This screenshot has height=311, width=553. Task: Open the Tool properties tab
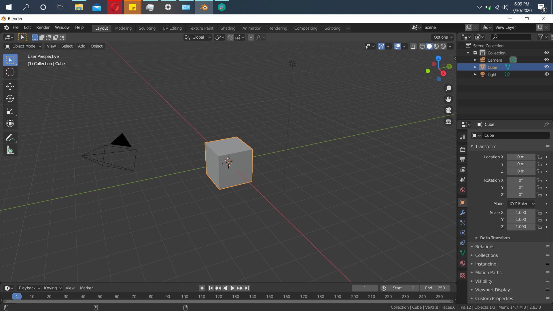click(463, 137)
